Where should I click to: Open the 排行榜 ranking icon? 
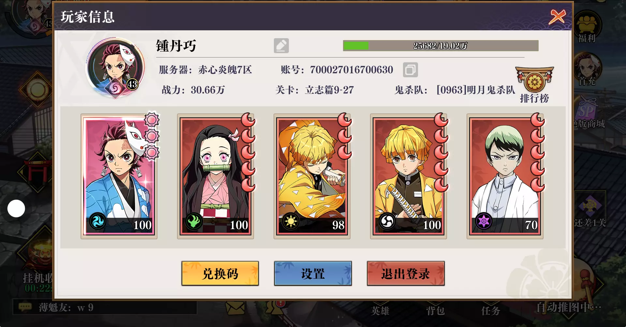click(534, 85)
